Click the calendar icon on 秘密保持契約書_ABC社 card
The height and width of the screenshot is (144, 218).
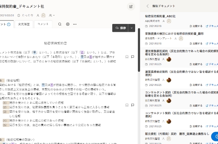[x=146, y=26]
